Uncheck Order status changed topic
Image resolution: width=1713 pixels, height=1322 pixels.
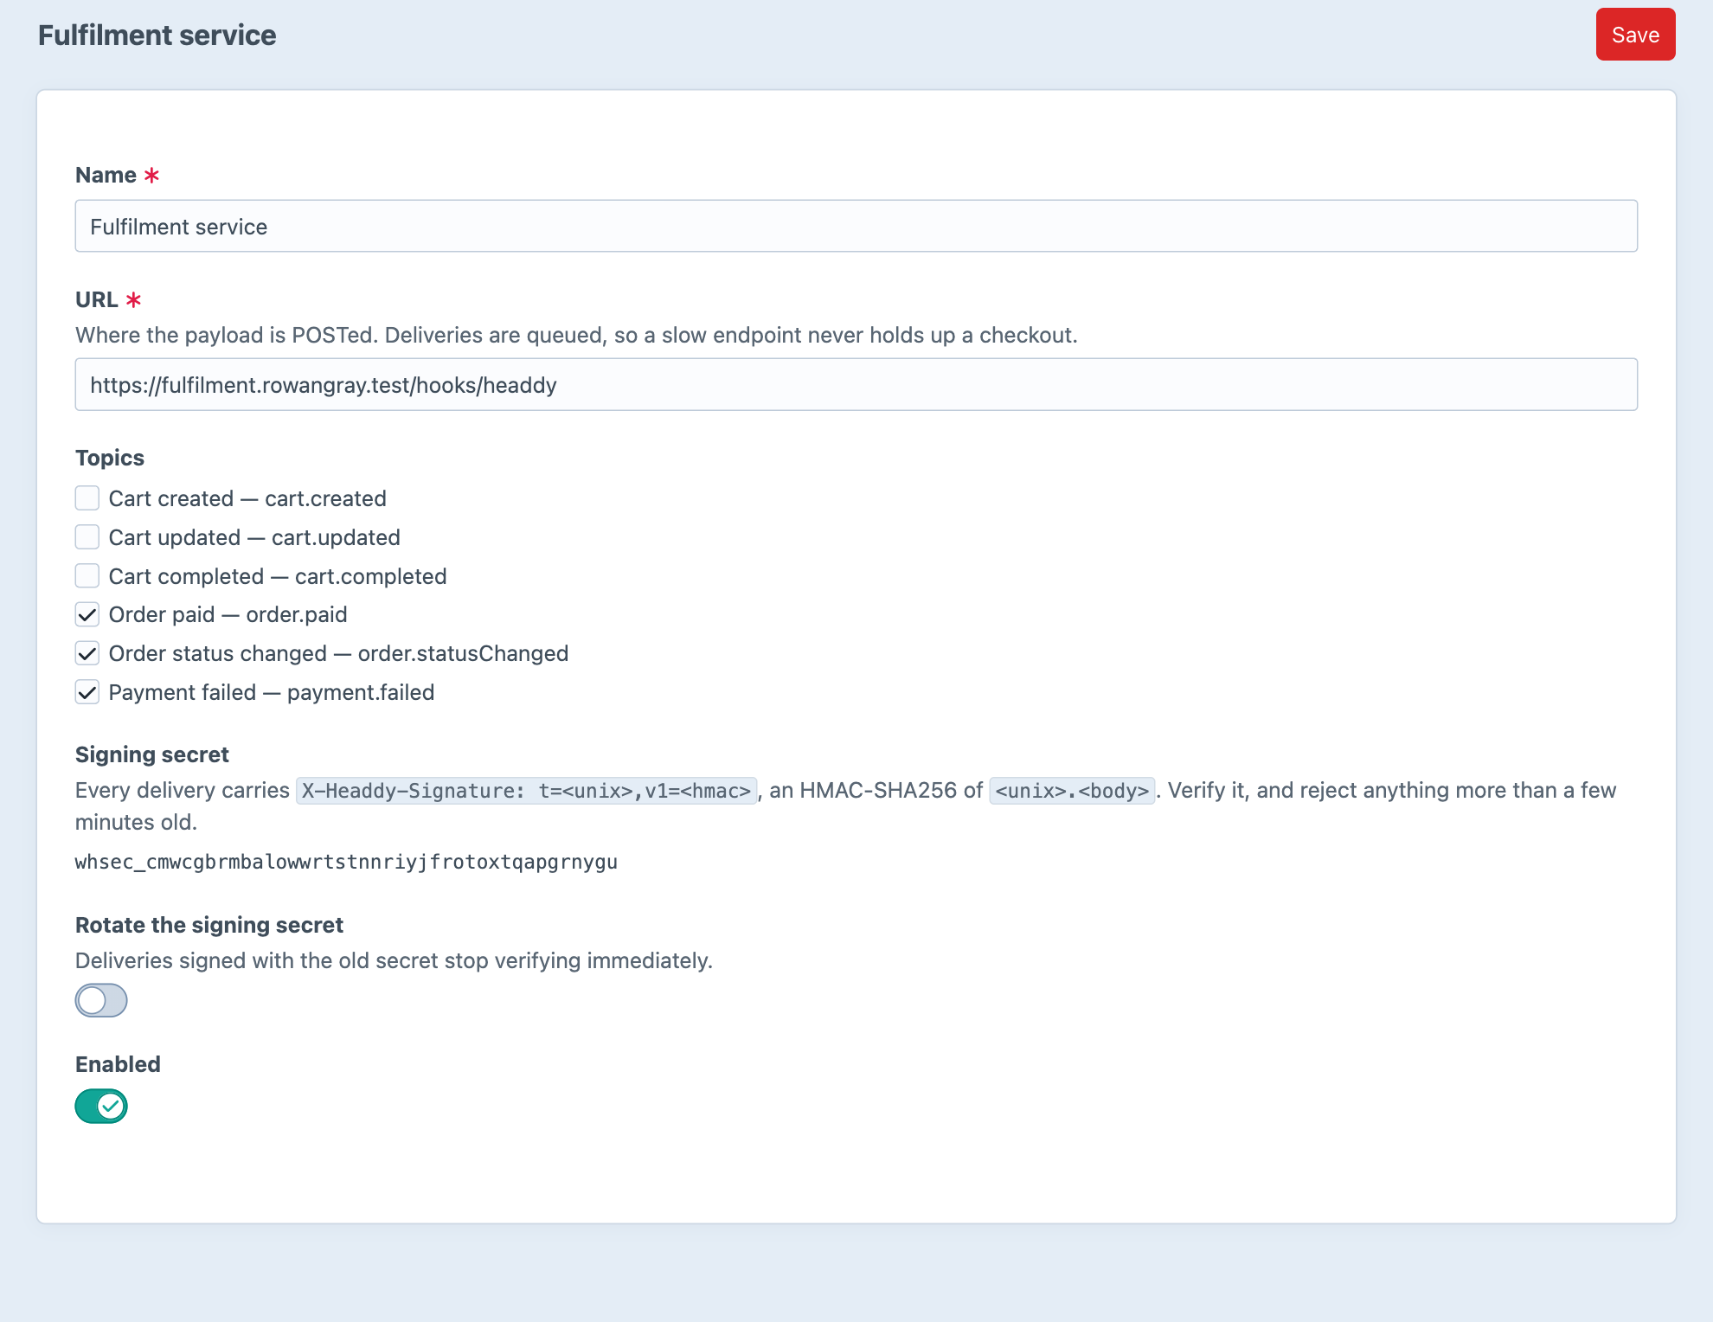(87, 653)
